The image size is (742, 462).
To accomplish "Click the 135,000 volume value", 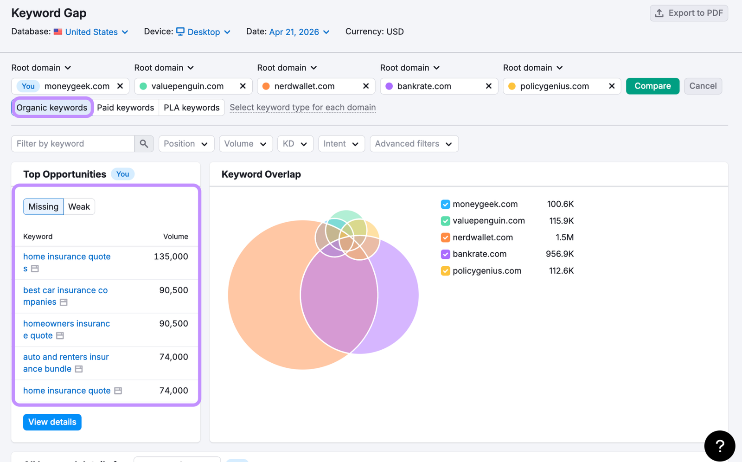I will pos(171,257).
